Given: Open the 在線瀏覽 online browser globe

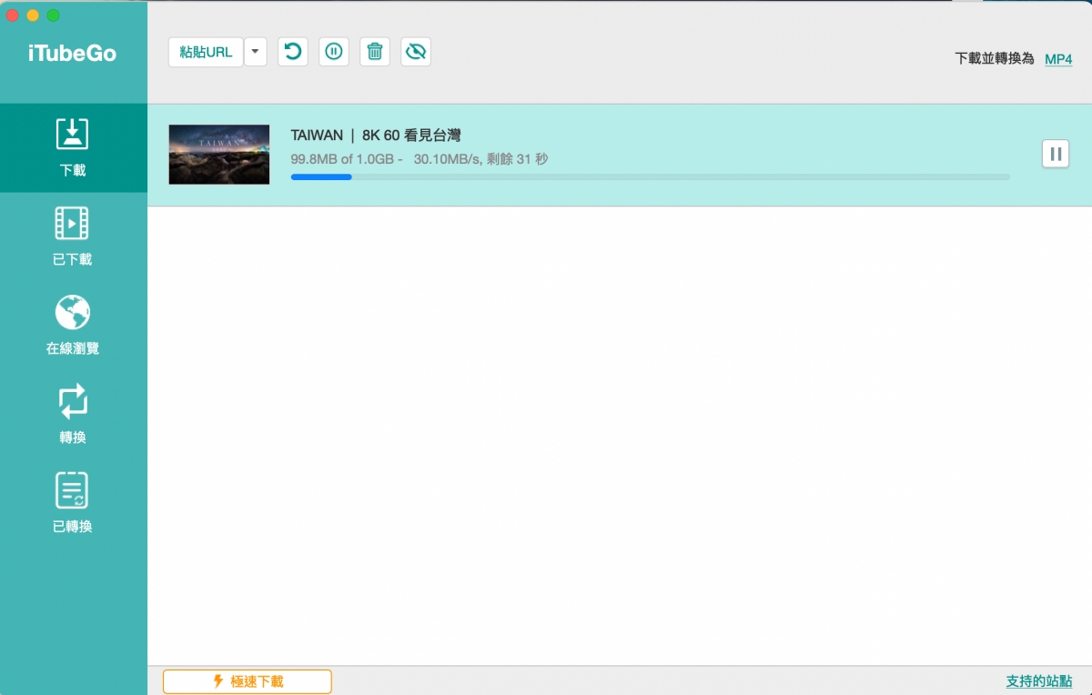Looking at the screenshot, I should [73, 326].
